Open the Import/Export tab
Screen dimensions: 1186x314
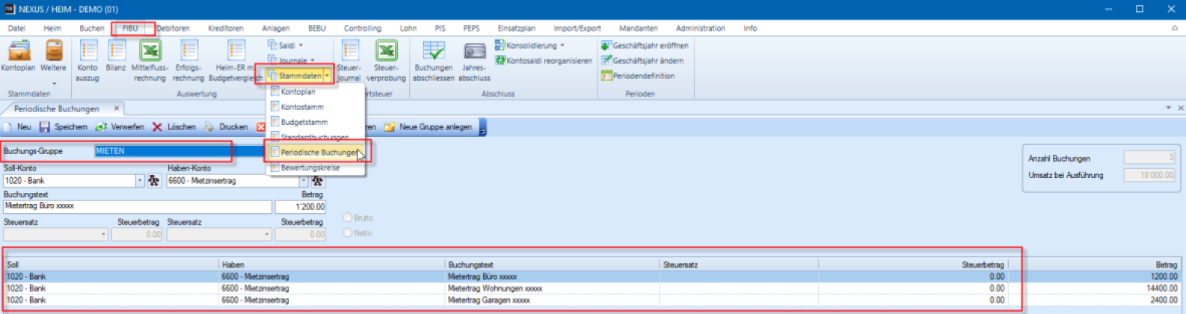tap(577, 28)
